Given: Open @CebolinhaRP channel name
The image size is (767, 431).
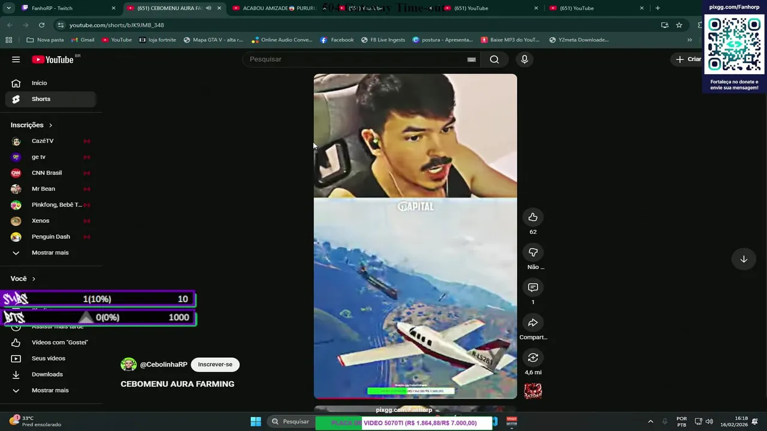Looking at the screenshot, I should (x=164, y=365).
